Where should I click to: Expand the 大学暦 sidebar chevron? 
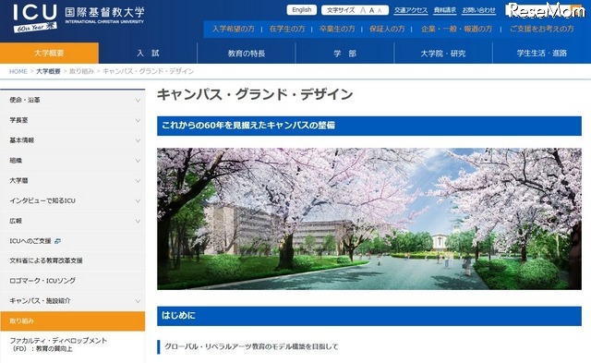138,180
